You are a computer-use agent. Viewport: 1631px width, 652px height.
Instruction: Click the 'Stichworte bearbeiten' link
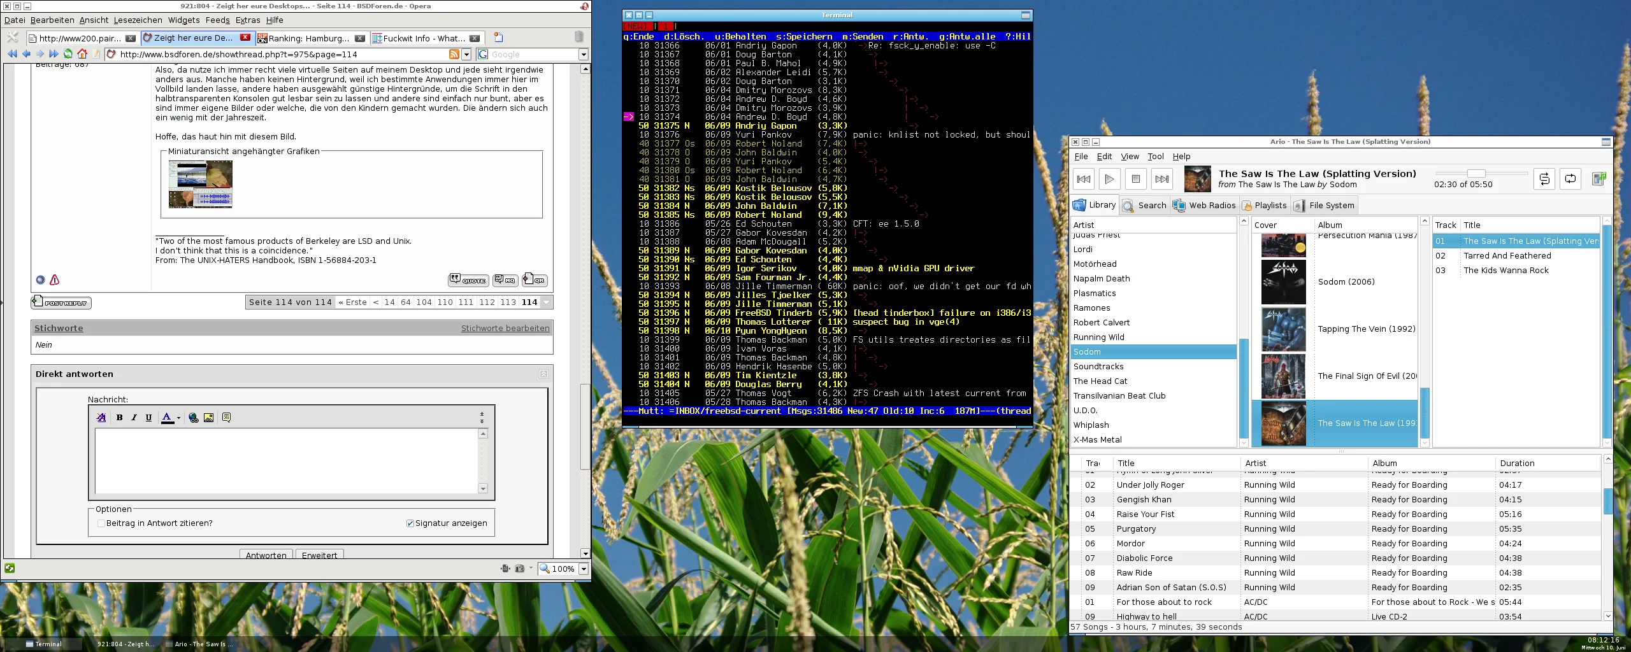click(x=505, y=329)
